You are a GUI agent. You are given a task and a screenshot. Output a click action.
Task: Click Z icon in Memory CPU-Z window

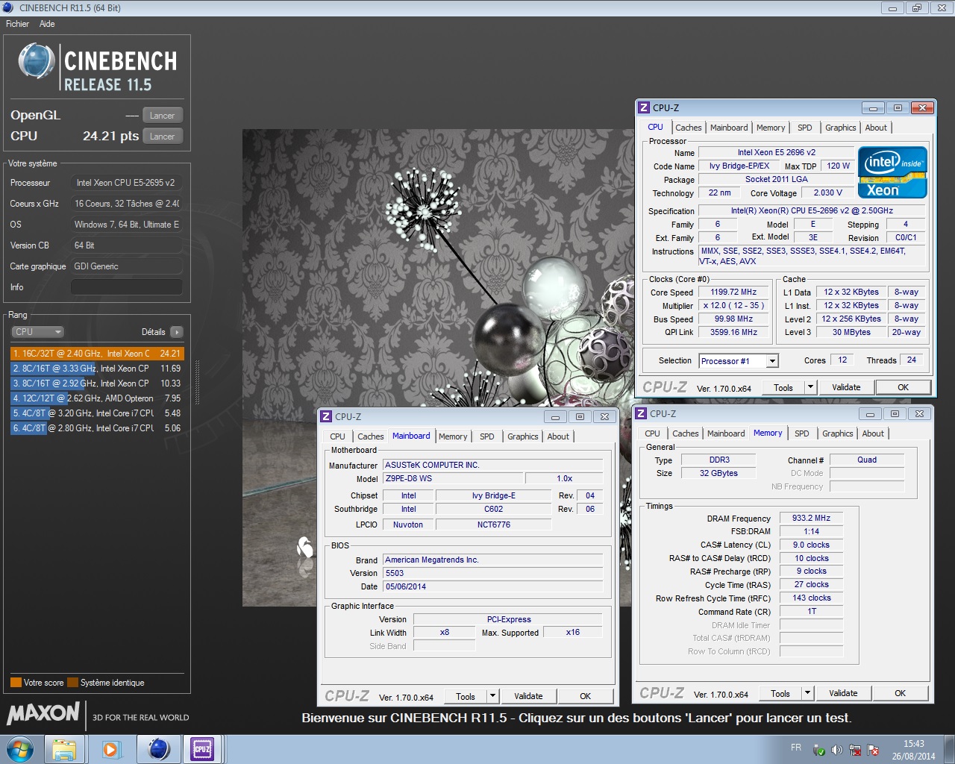641,414
